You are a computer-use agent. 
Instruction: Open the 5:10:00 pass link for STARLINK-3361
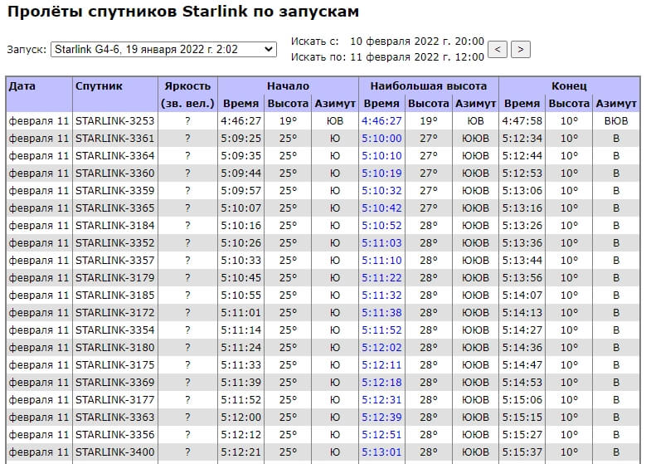[x=381, y=138]
